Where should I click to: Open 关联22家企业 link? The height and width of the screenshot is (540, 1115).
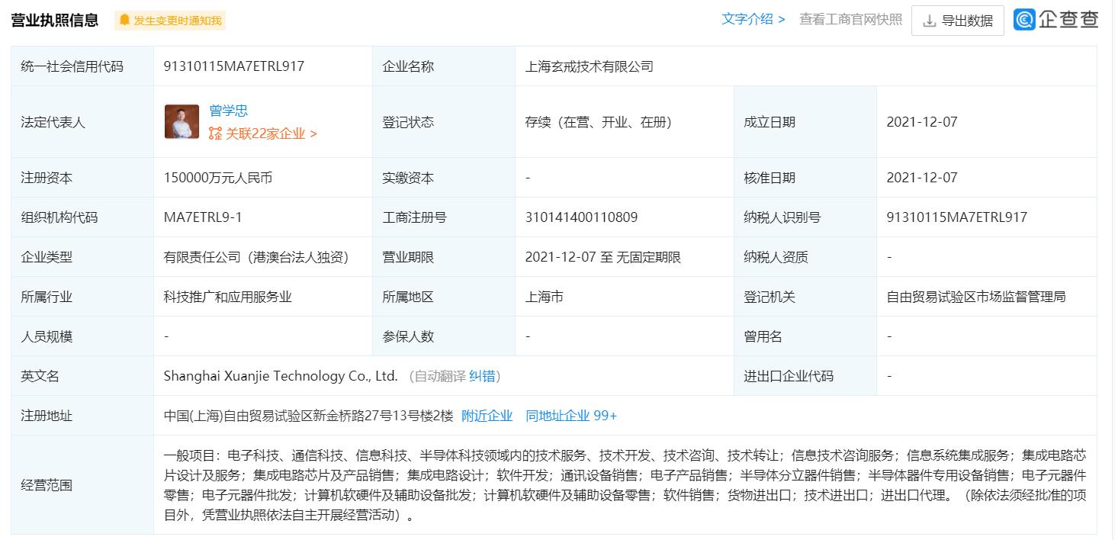pyautogui.click(x=272, y=133)
